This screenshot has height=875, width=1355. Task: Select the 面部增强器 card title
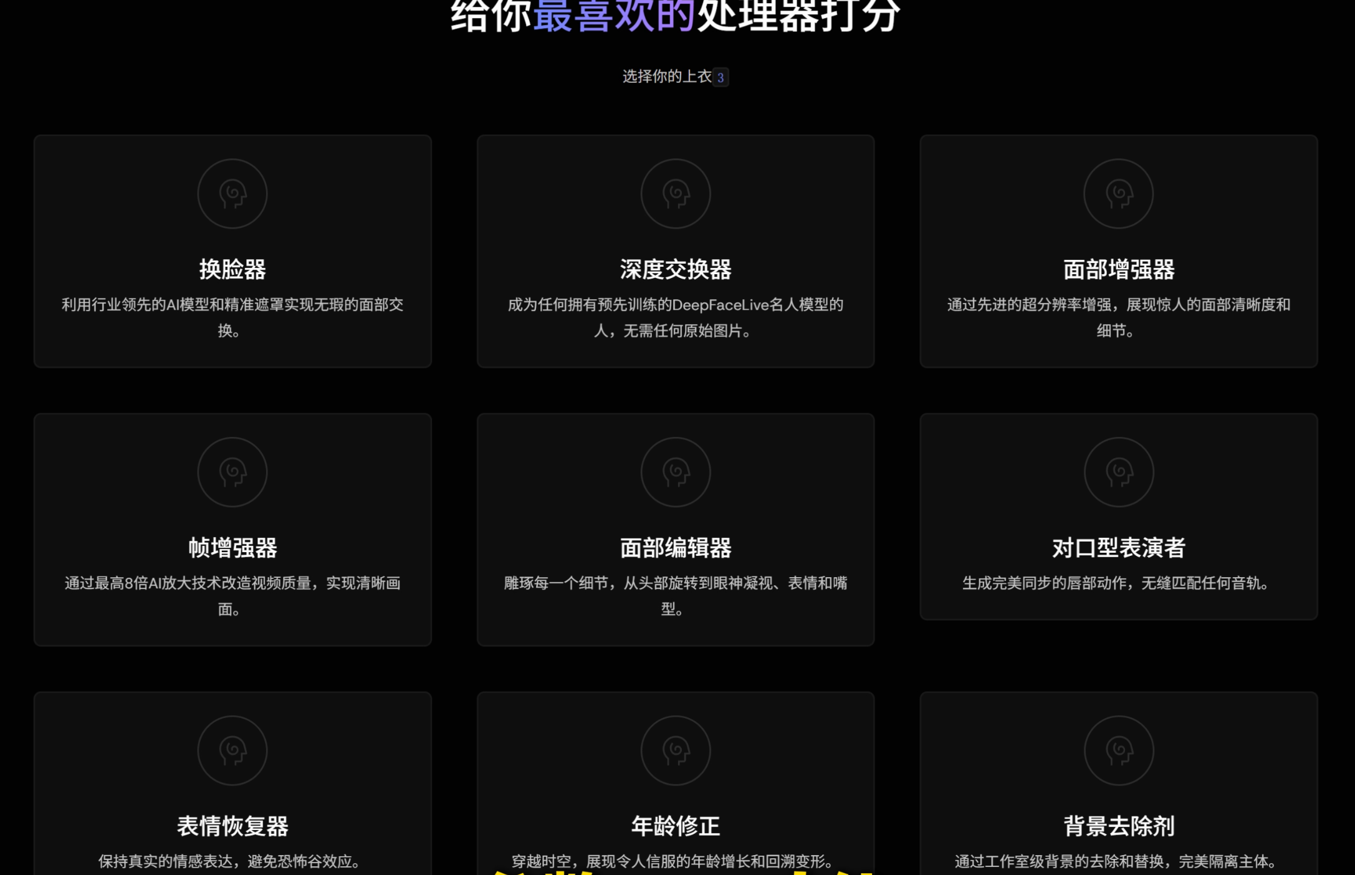tap(1119, 269)
